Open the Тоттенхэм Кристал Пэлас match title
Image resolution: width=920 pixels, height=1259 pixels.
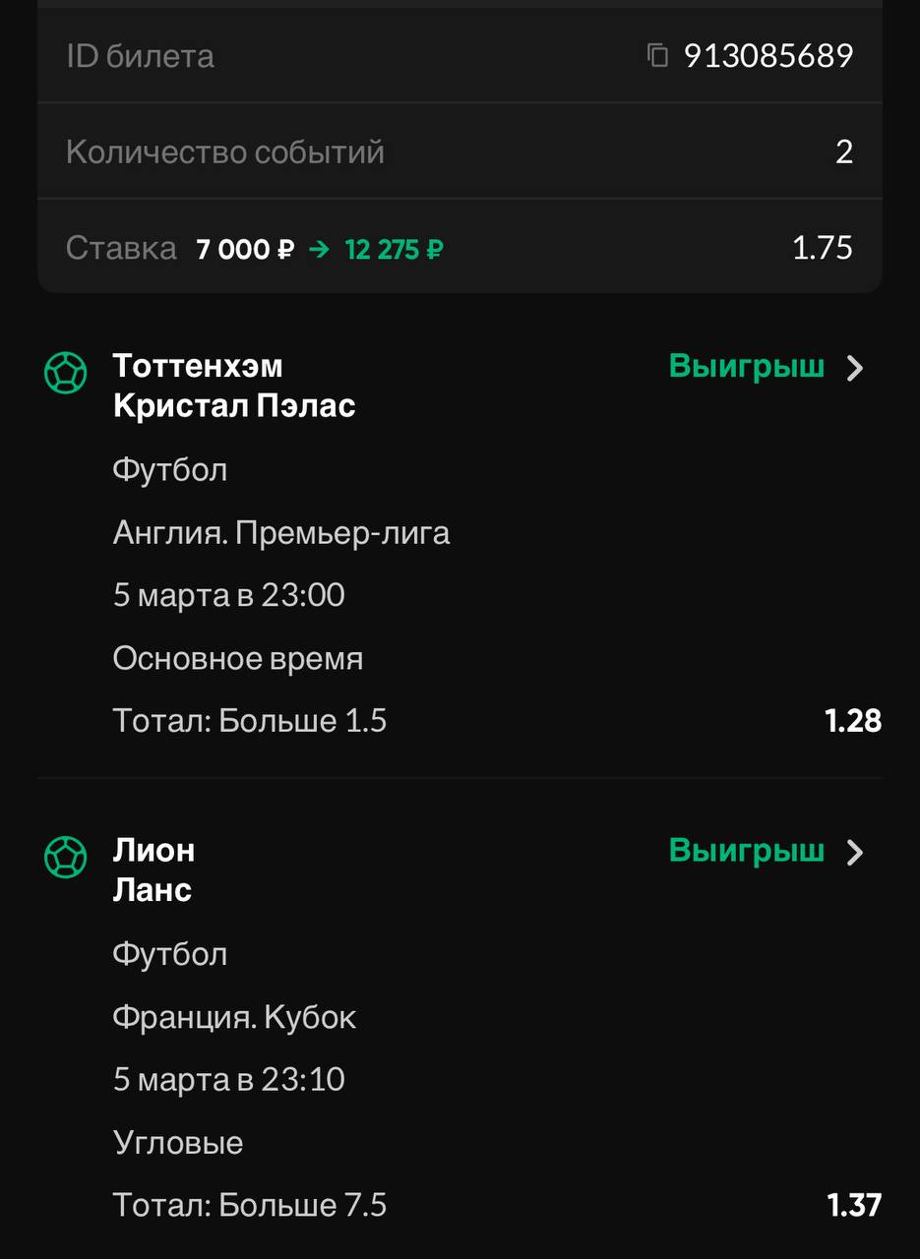pos(234,386)
